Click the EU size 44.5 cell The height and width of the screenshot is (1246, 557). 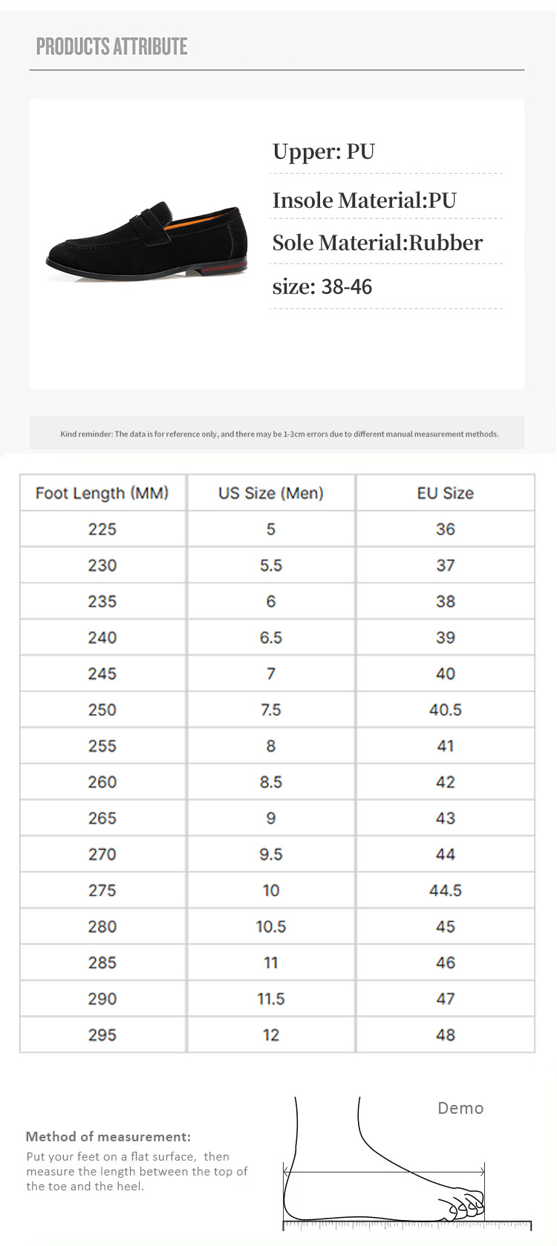446,890
